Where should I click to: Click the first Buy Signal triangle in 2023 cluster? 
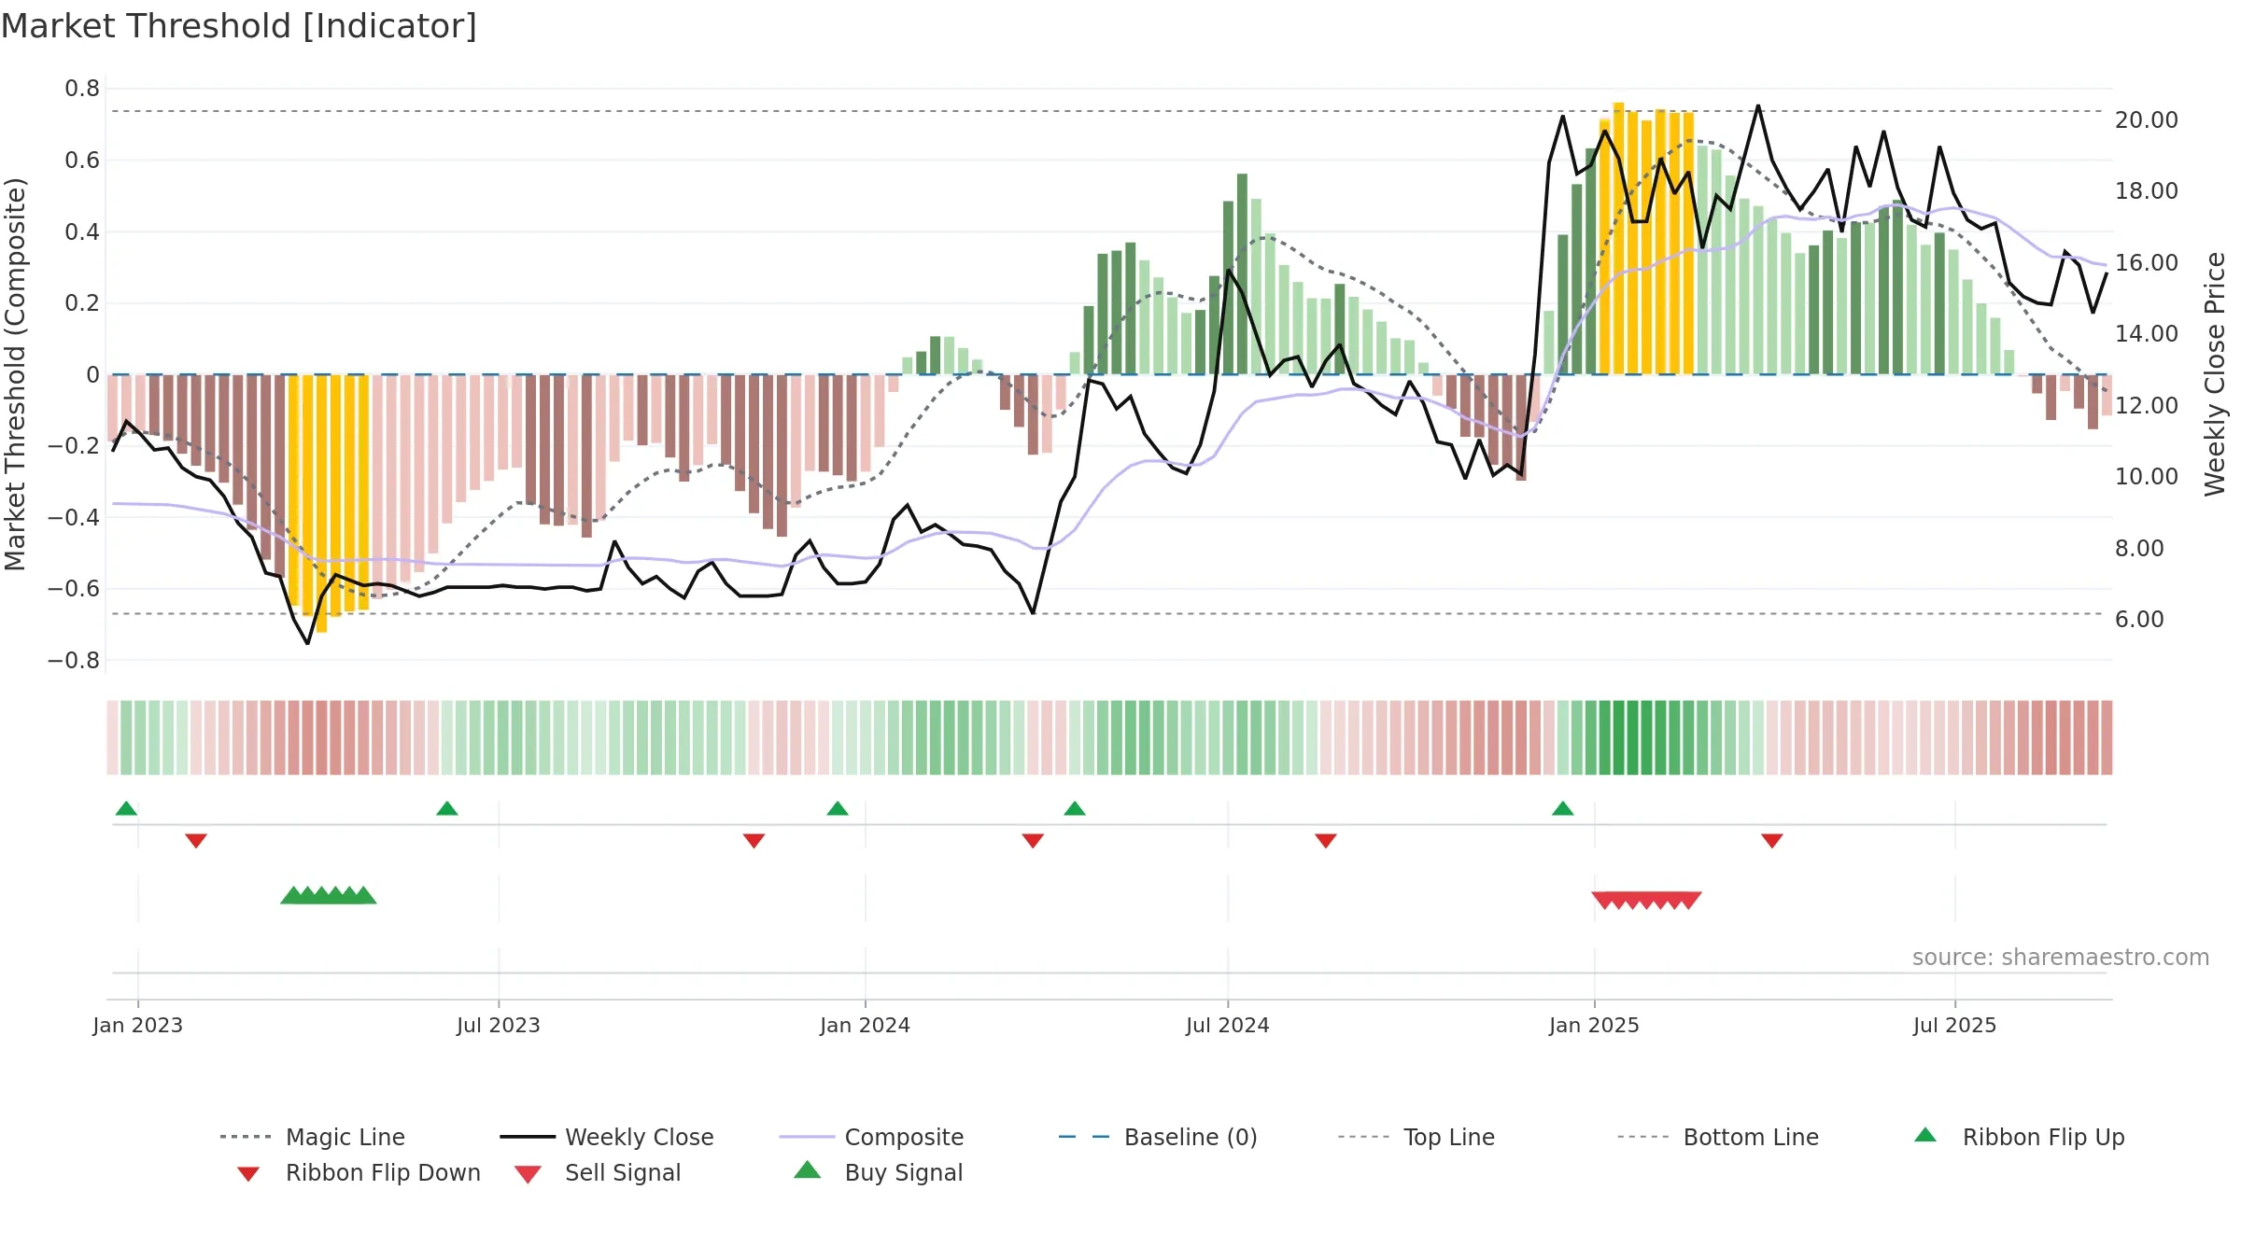tap(292, 896)
